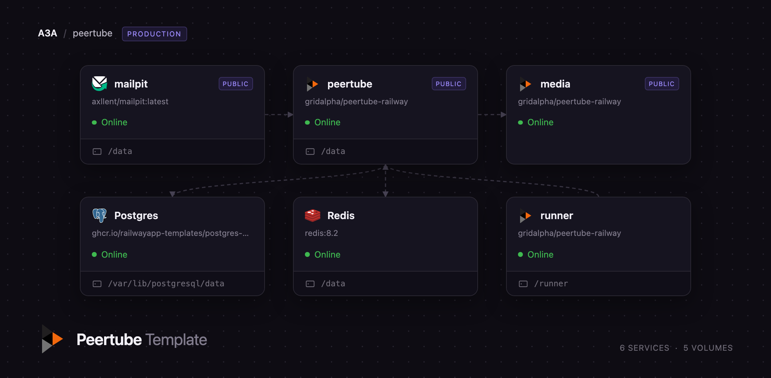Click the runner volume disk icon

click(523, 284)
